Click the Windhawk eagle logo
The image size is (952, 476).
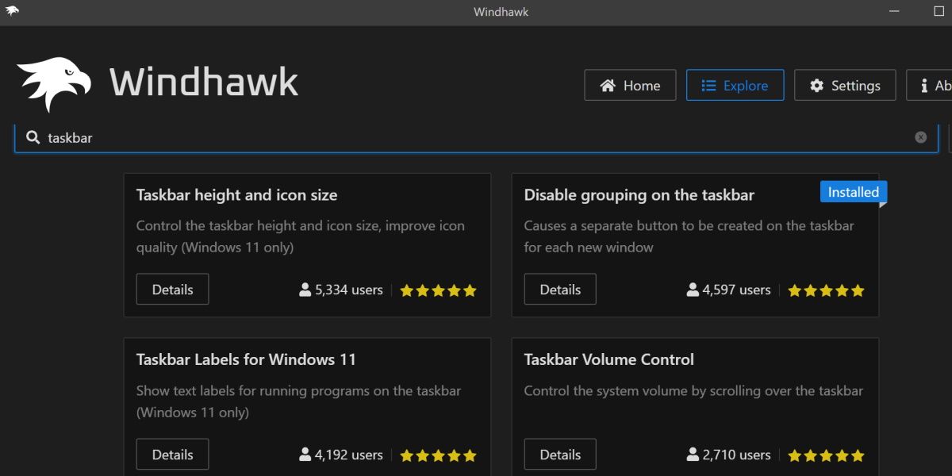point(52,79)
